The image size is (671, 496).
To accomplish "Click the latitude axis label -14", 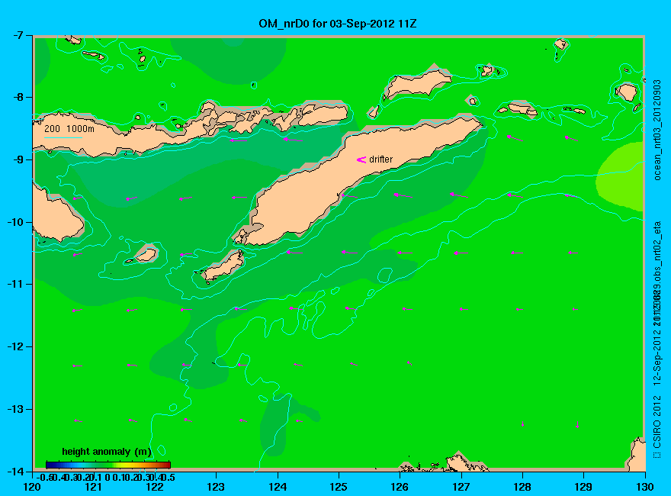I will pyautogui.click(x=17, y=471).
